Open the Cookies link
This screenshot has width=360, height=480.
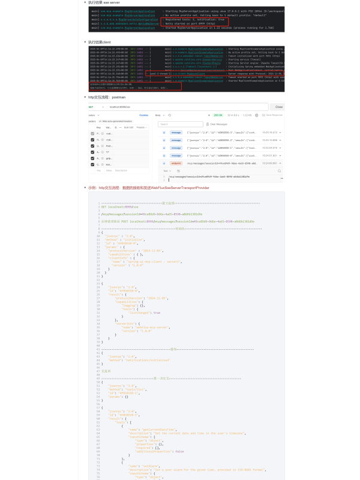coord(143,115)
